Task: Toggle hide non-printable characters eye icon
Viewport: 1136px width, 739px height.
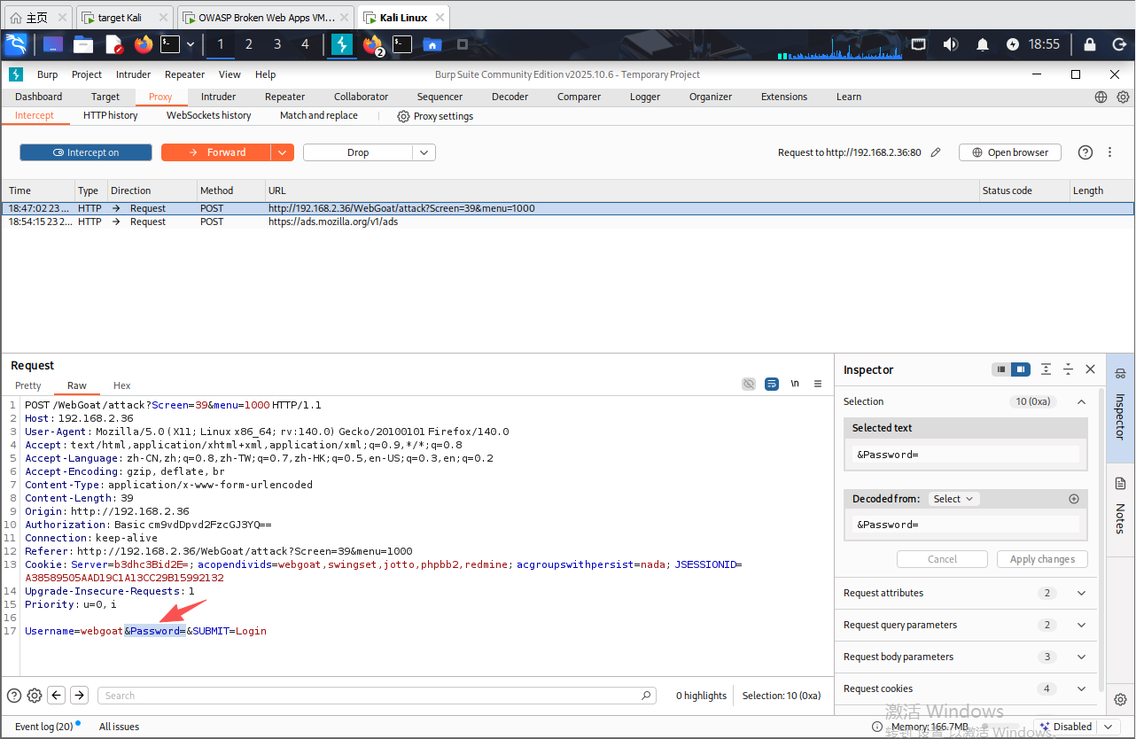Action: coord(749,384)
